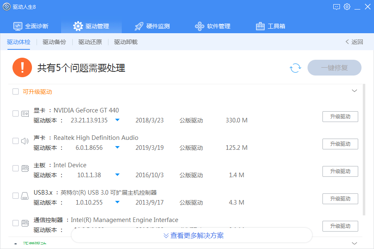Open version dropdown for driver 23.21.13.9135
Screen dimensions: 374x249
coord(117,120)
